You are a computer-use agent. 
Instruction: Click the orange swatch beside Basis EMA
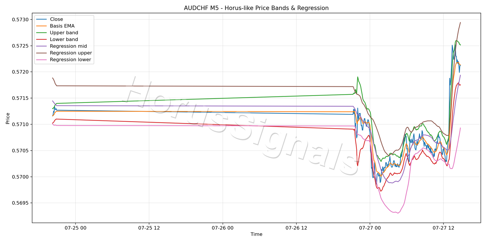pos(41,26)
